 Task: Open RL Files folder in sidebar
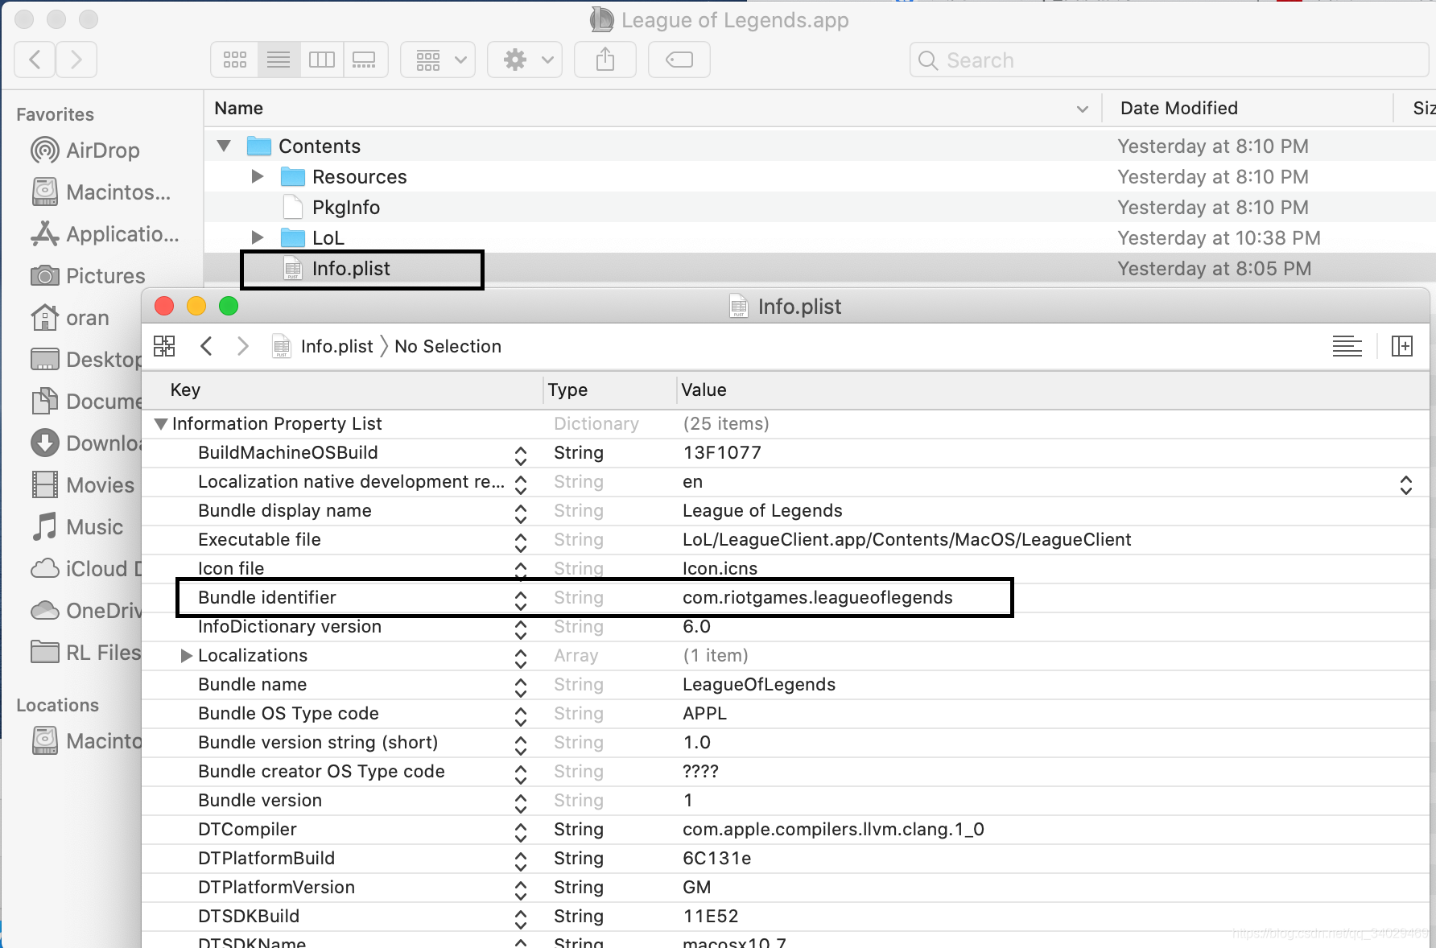tap(86, 653)
